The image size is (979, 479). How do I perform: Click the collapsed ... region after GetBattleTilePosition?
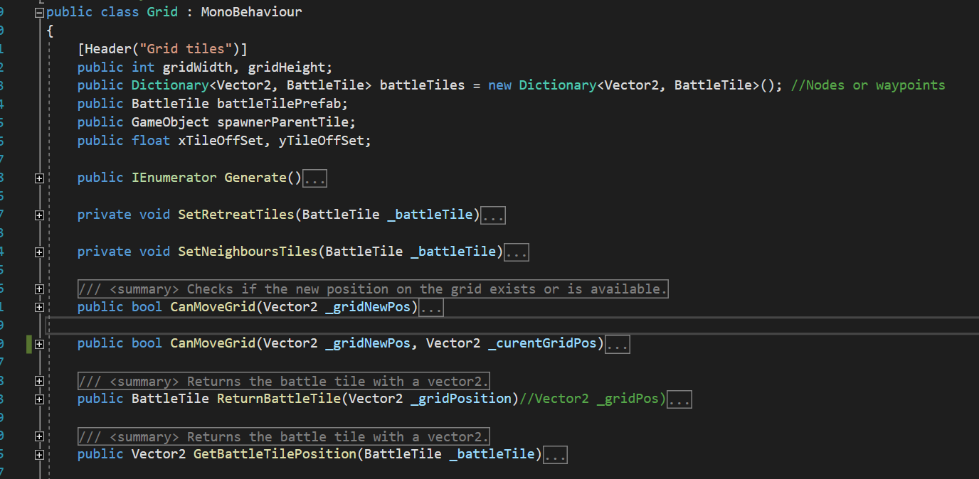pos(554,454)
